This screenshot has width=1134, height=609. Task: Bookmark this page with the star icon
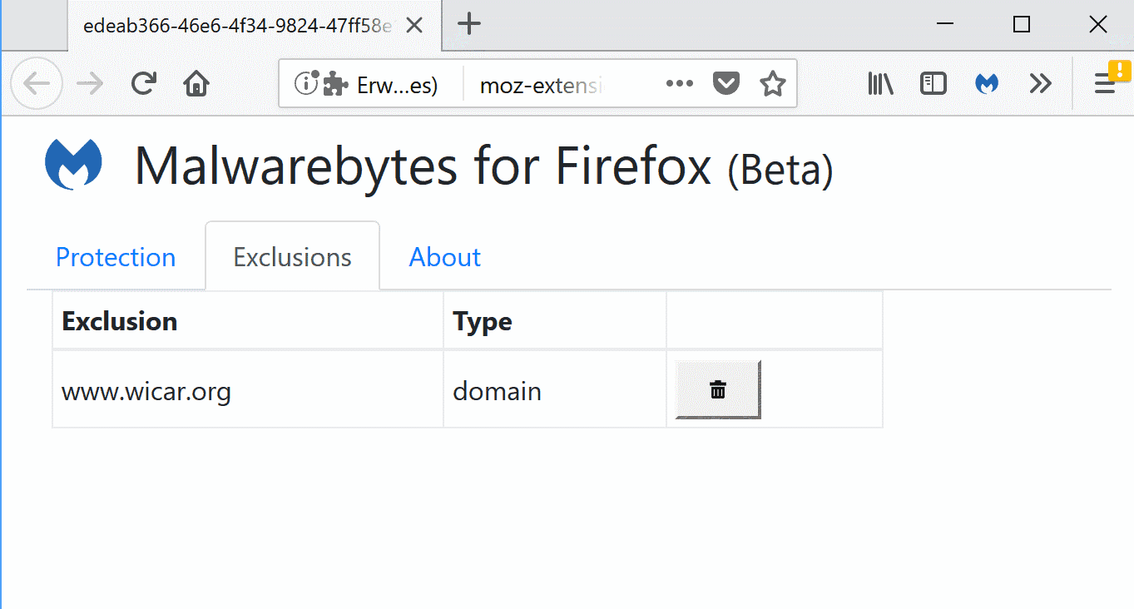pyautogui.click(x=772, y=83)
